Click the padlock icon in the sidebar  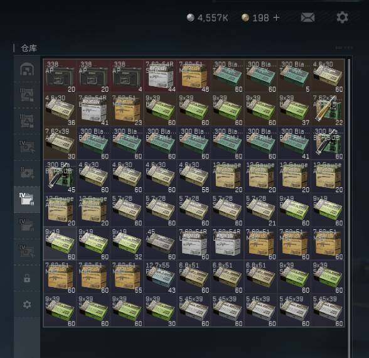(27, 278)
